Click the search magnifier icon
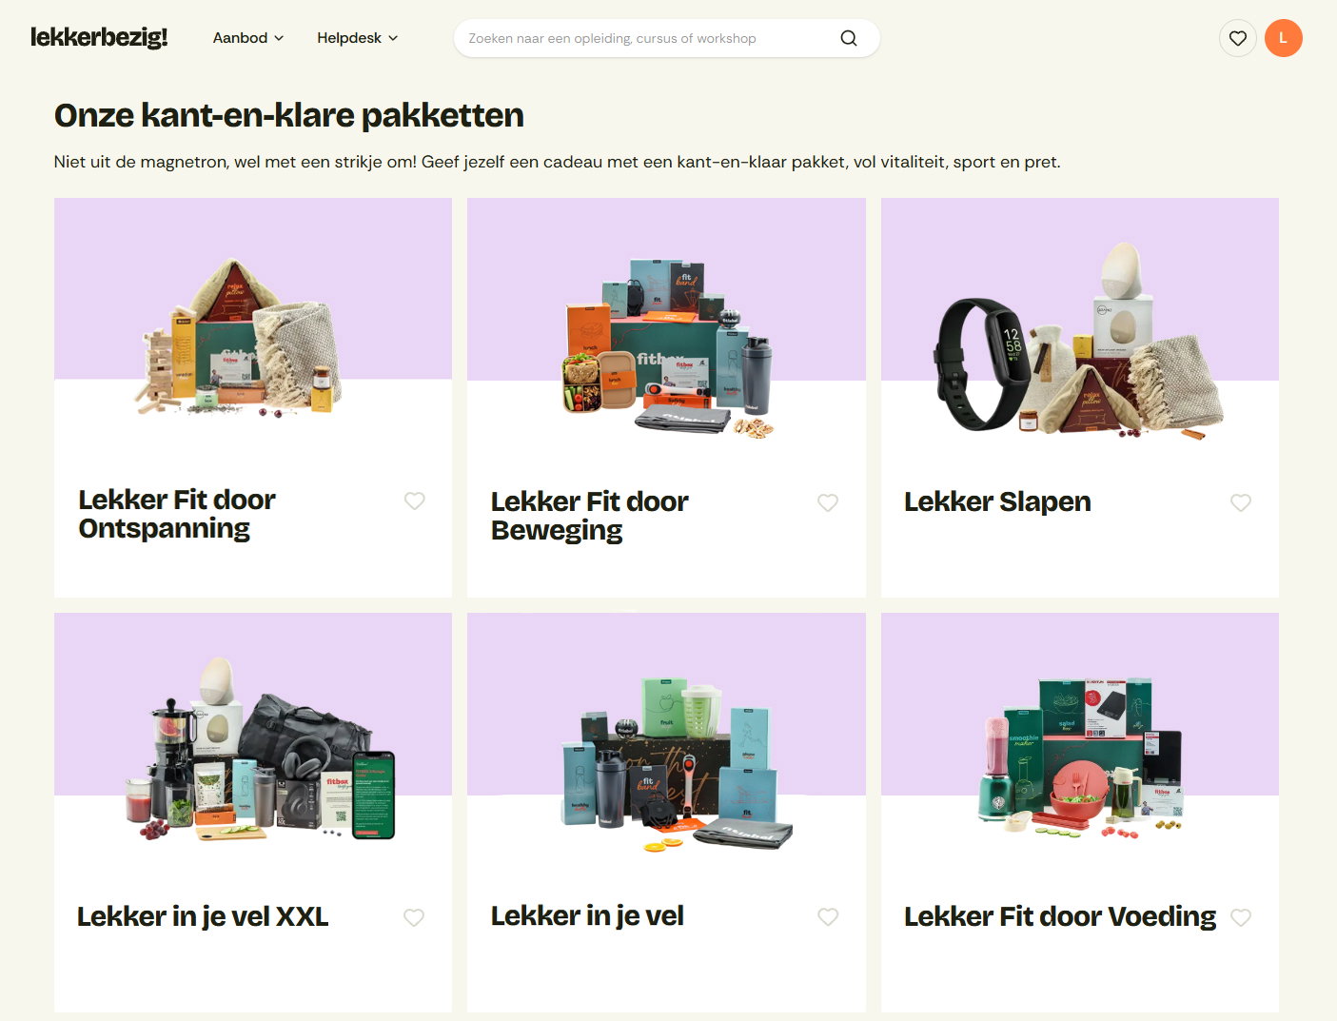The height and width of the screenshot is (1021, 1337). pos(849,38)
